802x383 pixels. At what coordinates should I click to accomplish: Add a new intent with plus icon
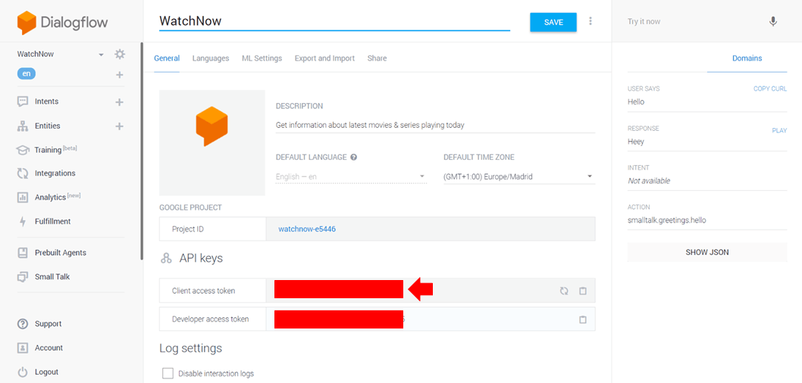click(119, 102)
